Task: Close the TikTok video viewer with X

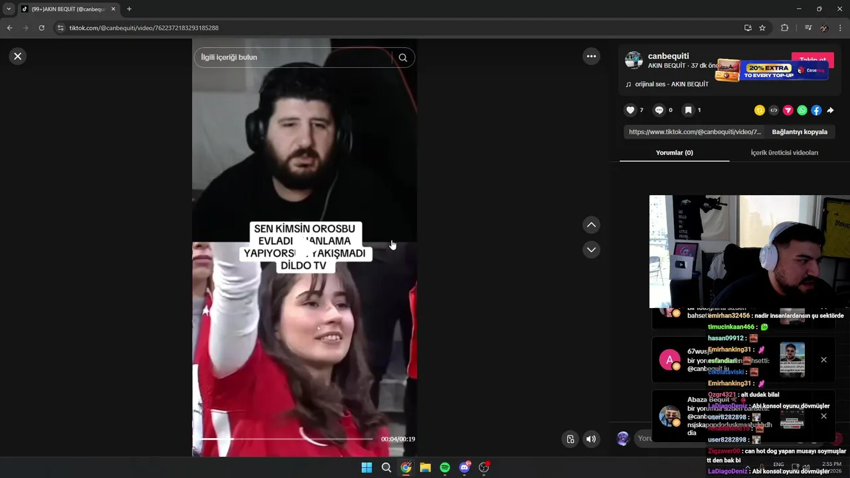Action: point(18,56)
